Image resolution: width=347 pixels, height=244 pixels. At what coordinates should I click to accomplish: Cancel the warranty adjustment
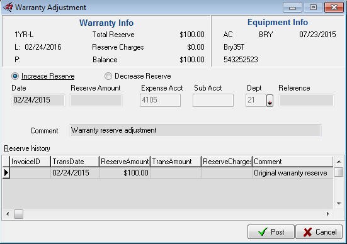[319, 232]
